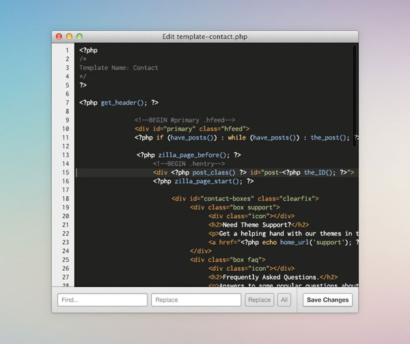The image size is (410, 344).
Task: Click the 'Need Theme Support?' heading line
Action: [258, 225]
